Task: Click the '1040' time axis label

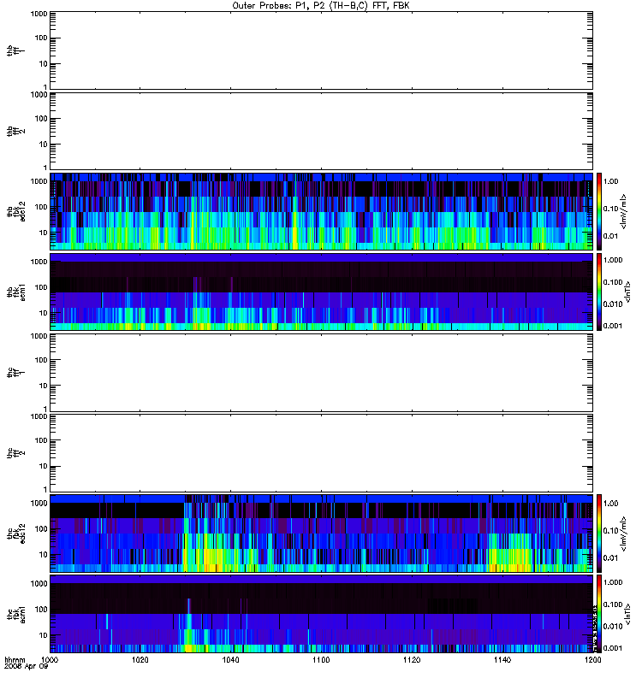Action: coord(230,659)
